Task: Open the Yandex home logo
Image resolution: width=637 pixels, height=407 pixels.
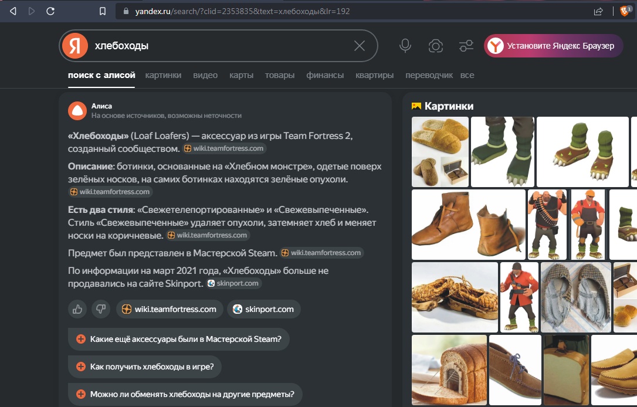Action: (x=75, y=46)
